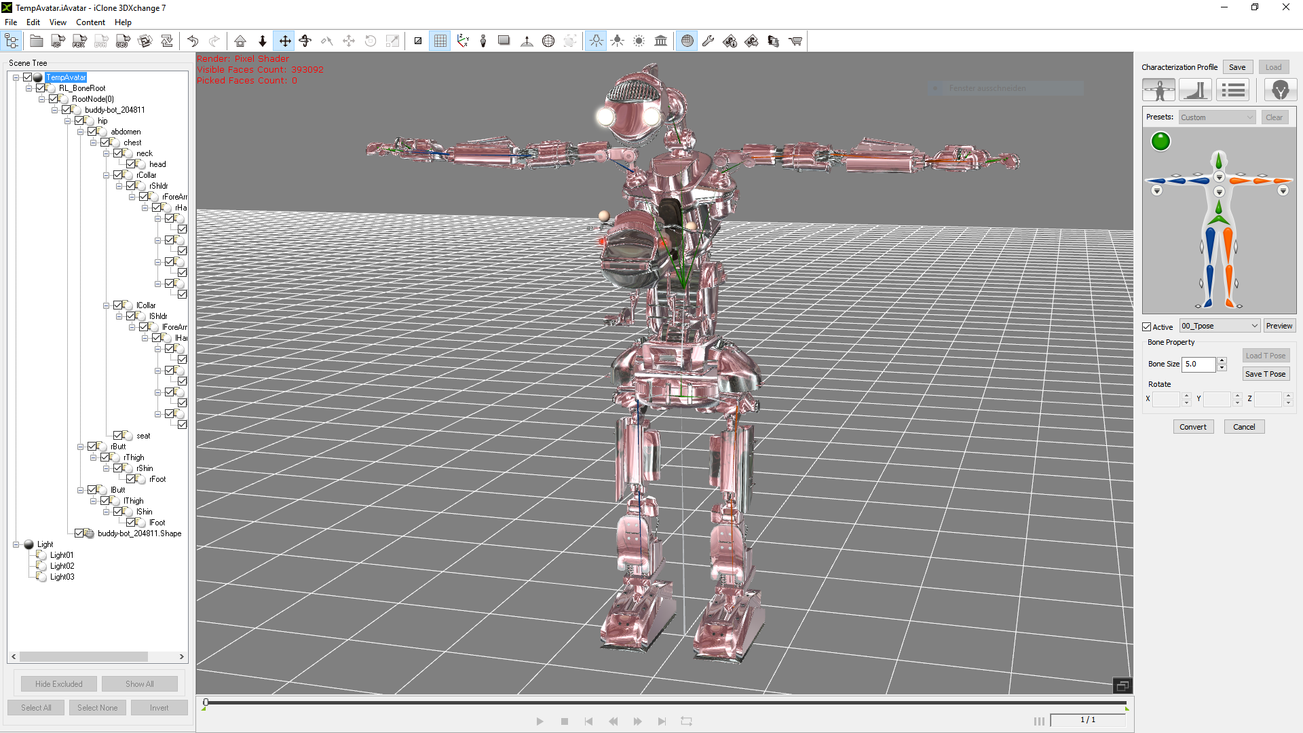Toggle the first light bulb icon
The image size is (1303, 733).
(x=596, y=41)
